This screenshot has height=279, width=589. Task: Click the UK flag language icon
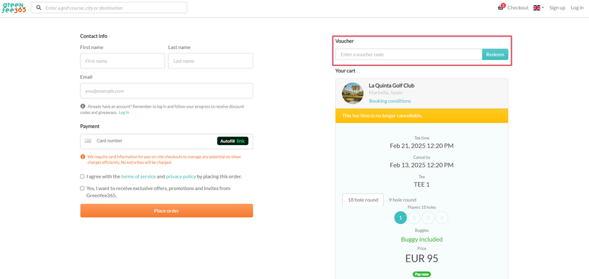537,8
